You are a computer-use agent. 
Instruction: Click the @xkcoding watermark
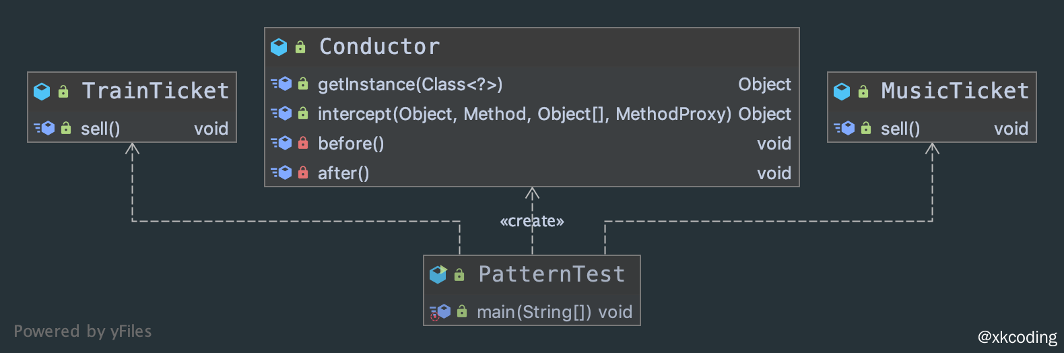pos(1017,337)
